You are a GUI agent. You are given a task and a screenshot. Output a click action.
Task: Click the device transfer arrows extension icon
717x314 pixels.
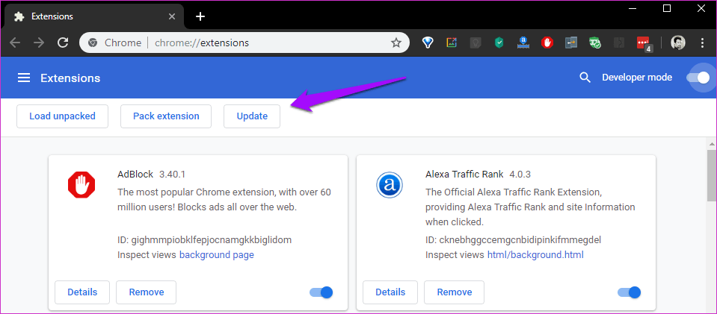[x=571, y=43]
